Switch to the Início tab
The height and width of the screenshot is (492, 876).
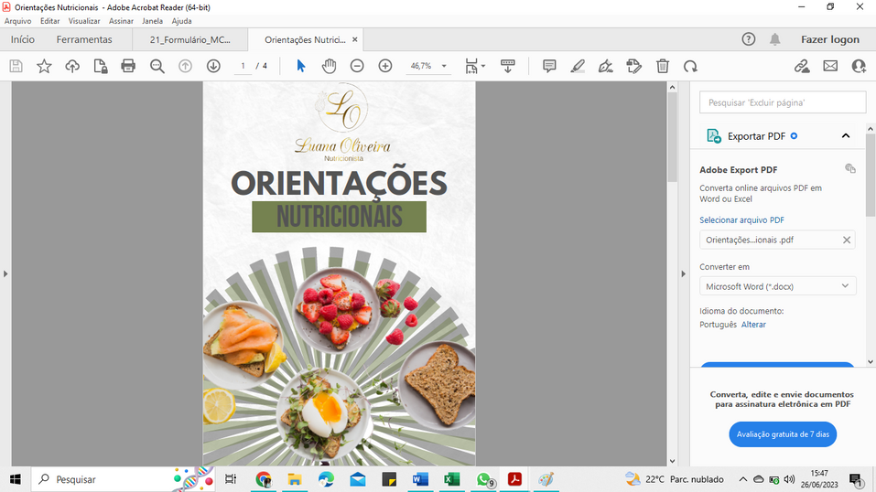22,39
